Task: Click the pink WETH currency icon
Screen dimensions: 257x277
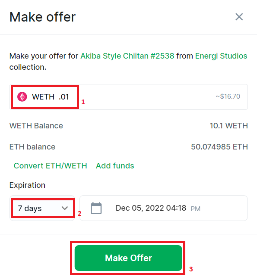Action: [x=22, y=97]
